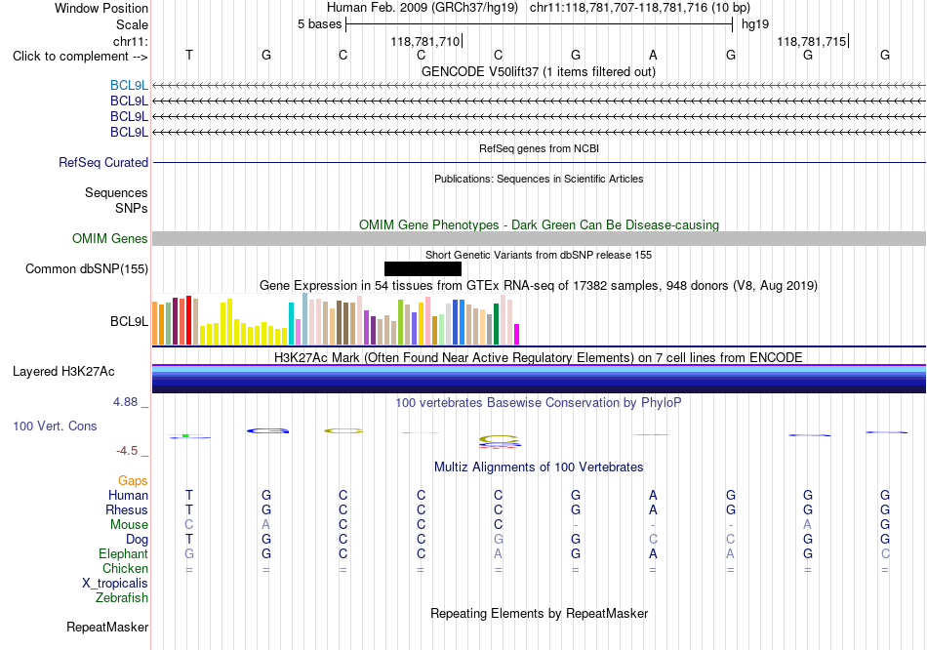The width and height of the screenshot is (927, 650).
Task: Open "Short Genetic Variants from dbSNP release 155"
Action: pos(539,255)
